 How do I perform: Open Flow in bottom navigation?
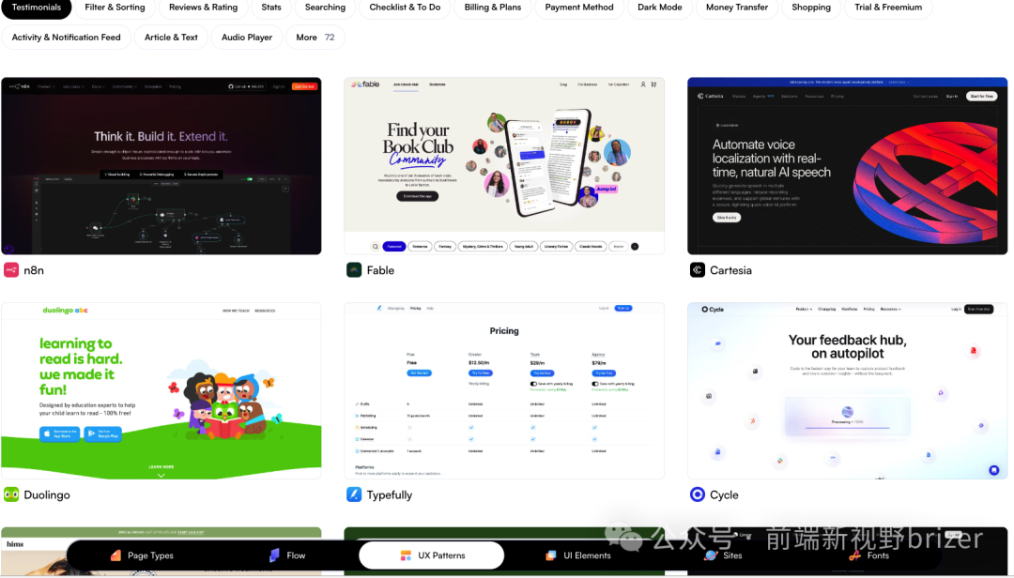[x=287, y=555]
